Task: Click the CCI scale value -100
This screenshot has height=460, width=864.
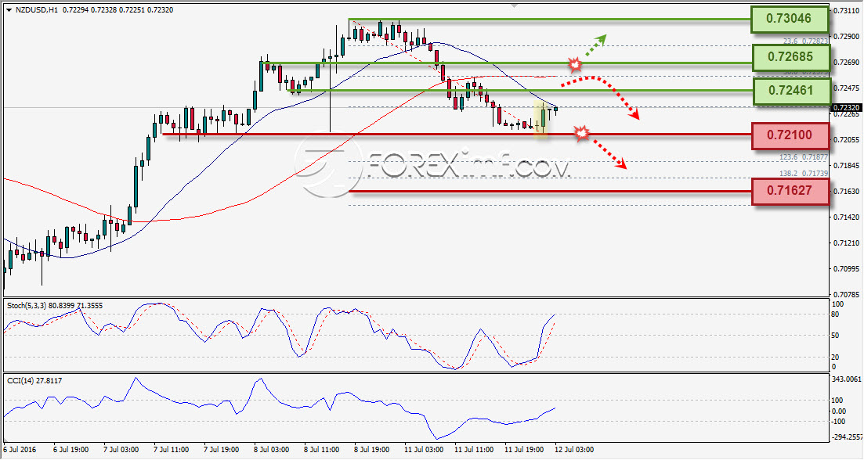Action: (x=839, y=422)
